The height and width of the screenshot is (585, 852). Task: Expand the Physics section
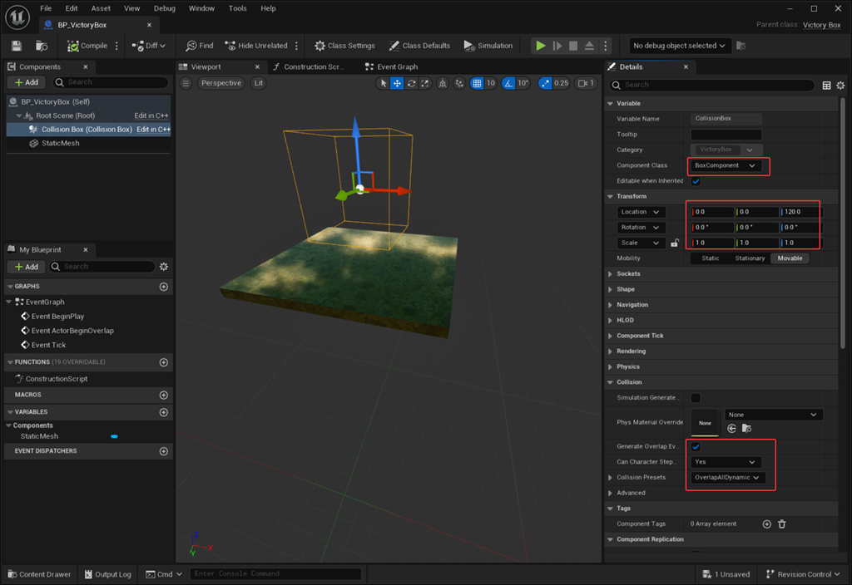[628, 366]
